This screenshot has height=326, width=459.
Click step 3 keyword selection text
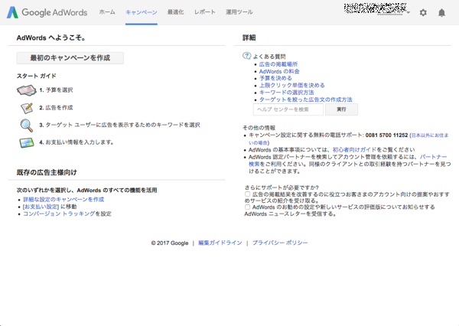(x=119, y=125)
